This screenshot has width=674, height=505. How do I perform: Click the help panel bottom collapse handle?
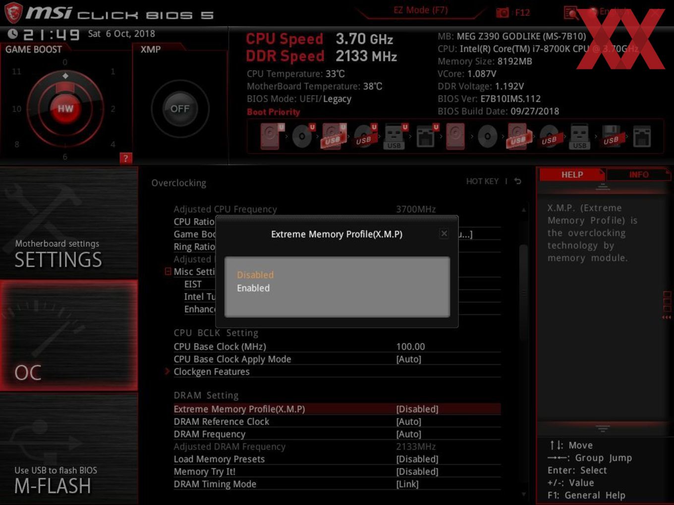603,428
